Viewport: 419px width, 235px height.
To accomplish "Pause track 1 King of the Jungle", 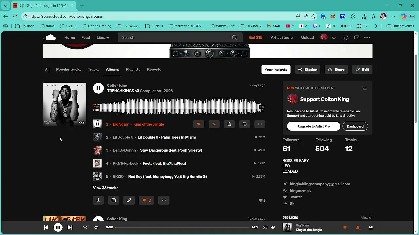I will tap(97, 124).
